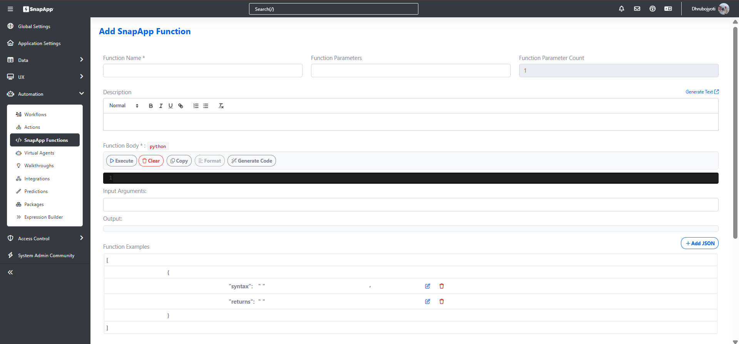Collapse the sidebar with double-chevron icon
This screenshot has height=344, width=739.
tap(10, 272)
